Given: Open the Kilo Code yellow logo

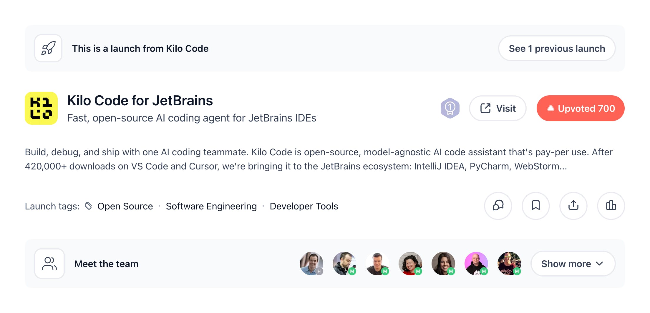Looking at the screenshot, I should (x=41, y=108).
